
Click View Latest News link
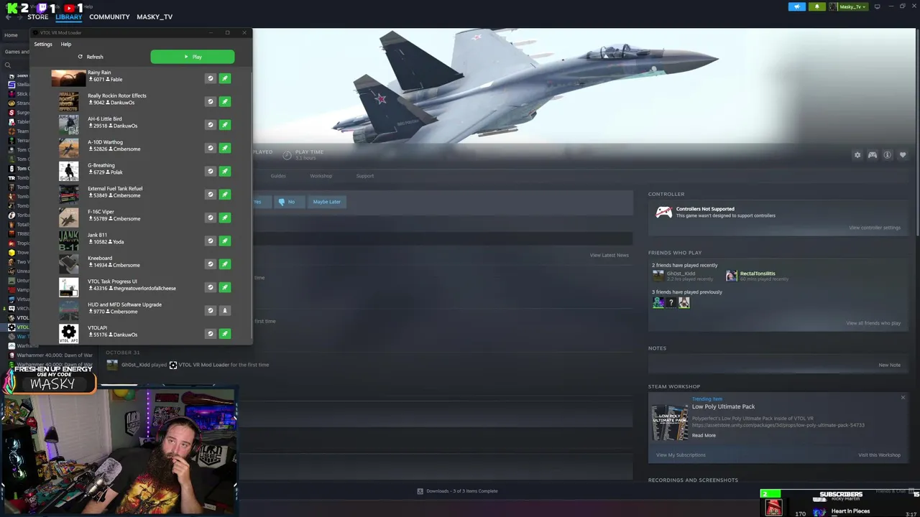pyautogui.click(x=609, y=255)
